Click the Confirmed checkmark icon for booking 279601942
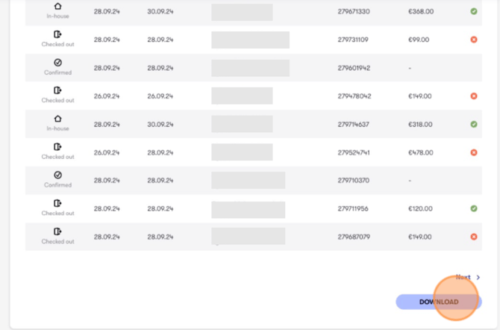Screen dimensions: 500x330 tap(57, 63)
